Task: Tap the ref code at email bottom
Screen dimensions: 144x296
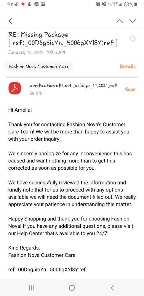Action: click(x=47, y=270)
